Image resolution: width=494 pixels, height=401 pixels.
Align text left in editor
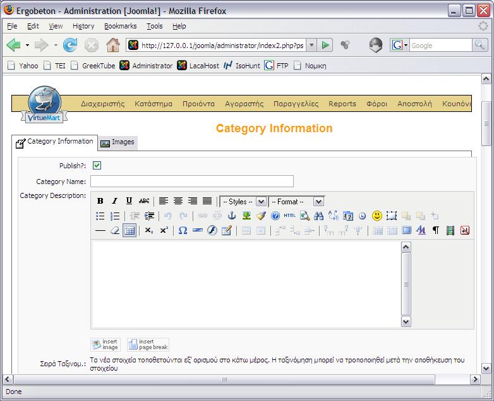click(164, 201)
